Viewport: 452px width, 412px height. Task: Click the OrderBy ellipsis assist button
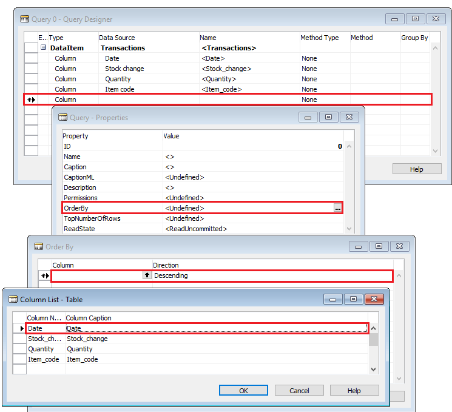tap(338, 208)
